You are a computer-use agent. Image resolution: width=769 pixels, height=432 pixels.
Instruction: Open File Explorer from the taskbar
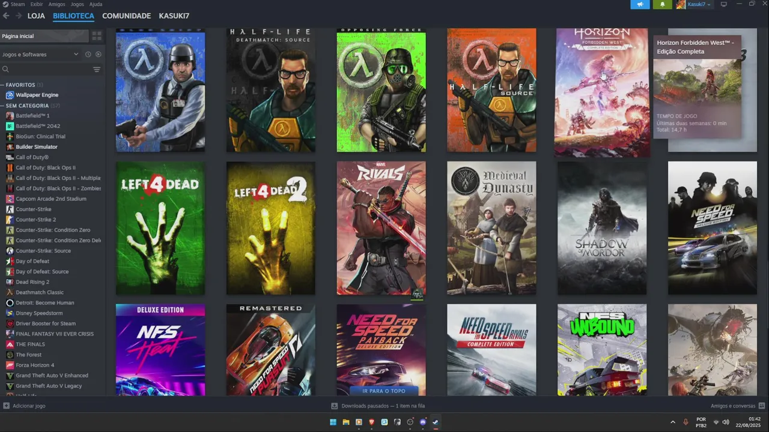[x=345, y=422]
